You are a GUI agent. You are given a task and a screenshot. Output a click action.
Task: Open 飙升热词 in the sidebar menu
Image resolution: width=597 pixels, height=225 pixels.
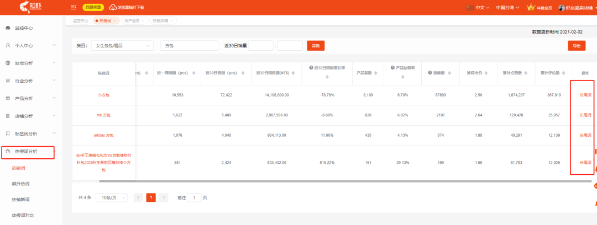click(21, 183)
